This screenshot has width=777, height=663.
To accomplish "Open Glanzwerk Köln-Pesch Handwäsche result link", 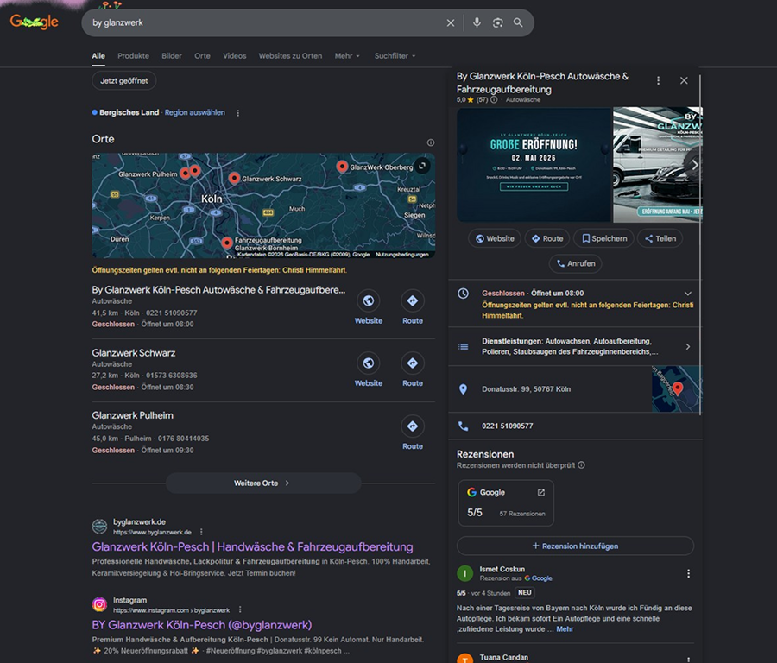I will point(252,547).
